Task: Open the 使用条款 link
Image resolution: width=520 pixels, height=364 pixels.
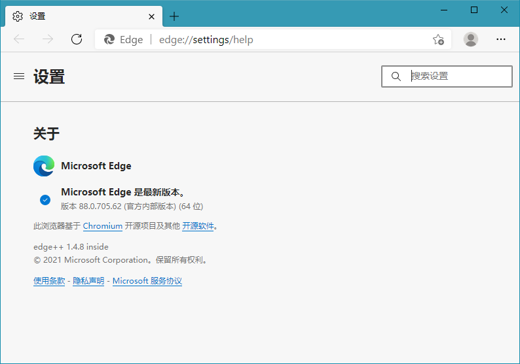Action: pyautogui.click(x=49, y=281)
